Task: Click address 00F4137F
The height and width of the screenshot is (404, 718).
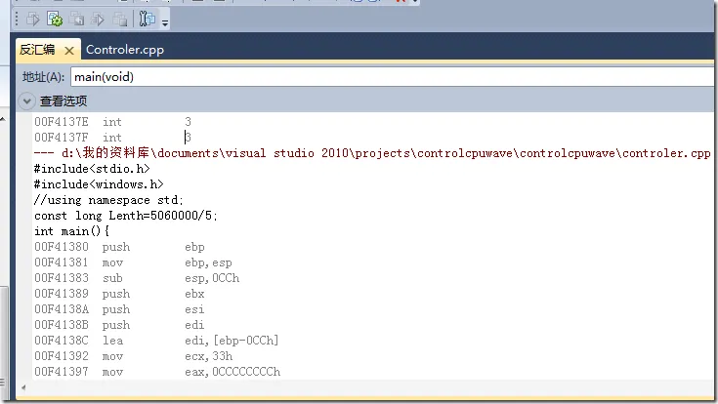Action: (62, 138)
